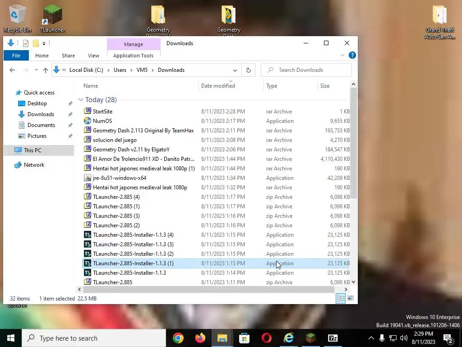This screenshot has height=347, width=462.
Task: Open Desktop in navigation pane
Action: click(x=37, y=103)
